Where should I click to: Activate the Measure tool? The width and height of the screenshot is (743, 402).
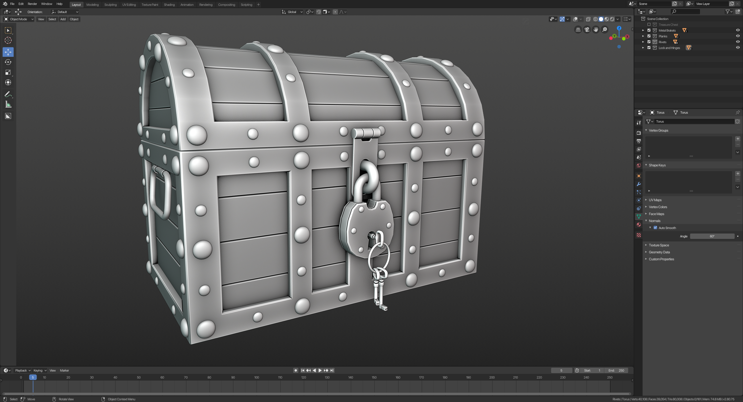pos(8,105)
